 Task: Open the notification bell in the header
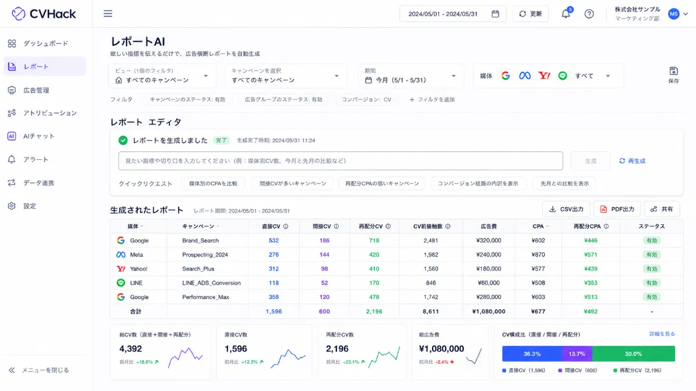point(566,14)
